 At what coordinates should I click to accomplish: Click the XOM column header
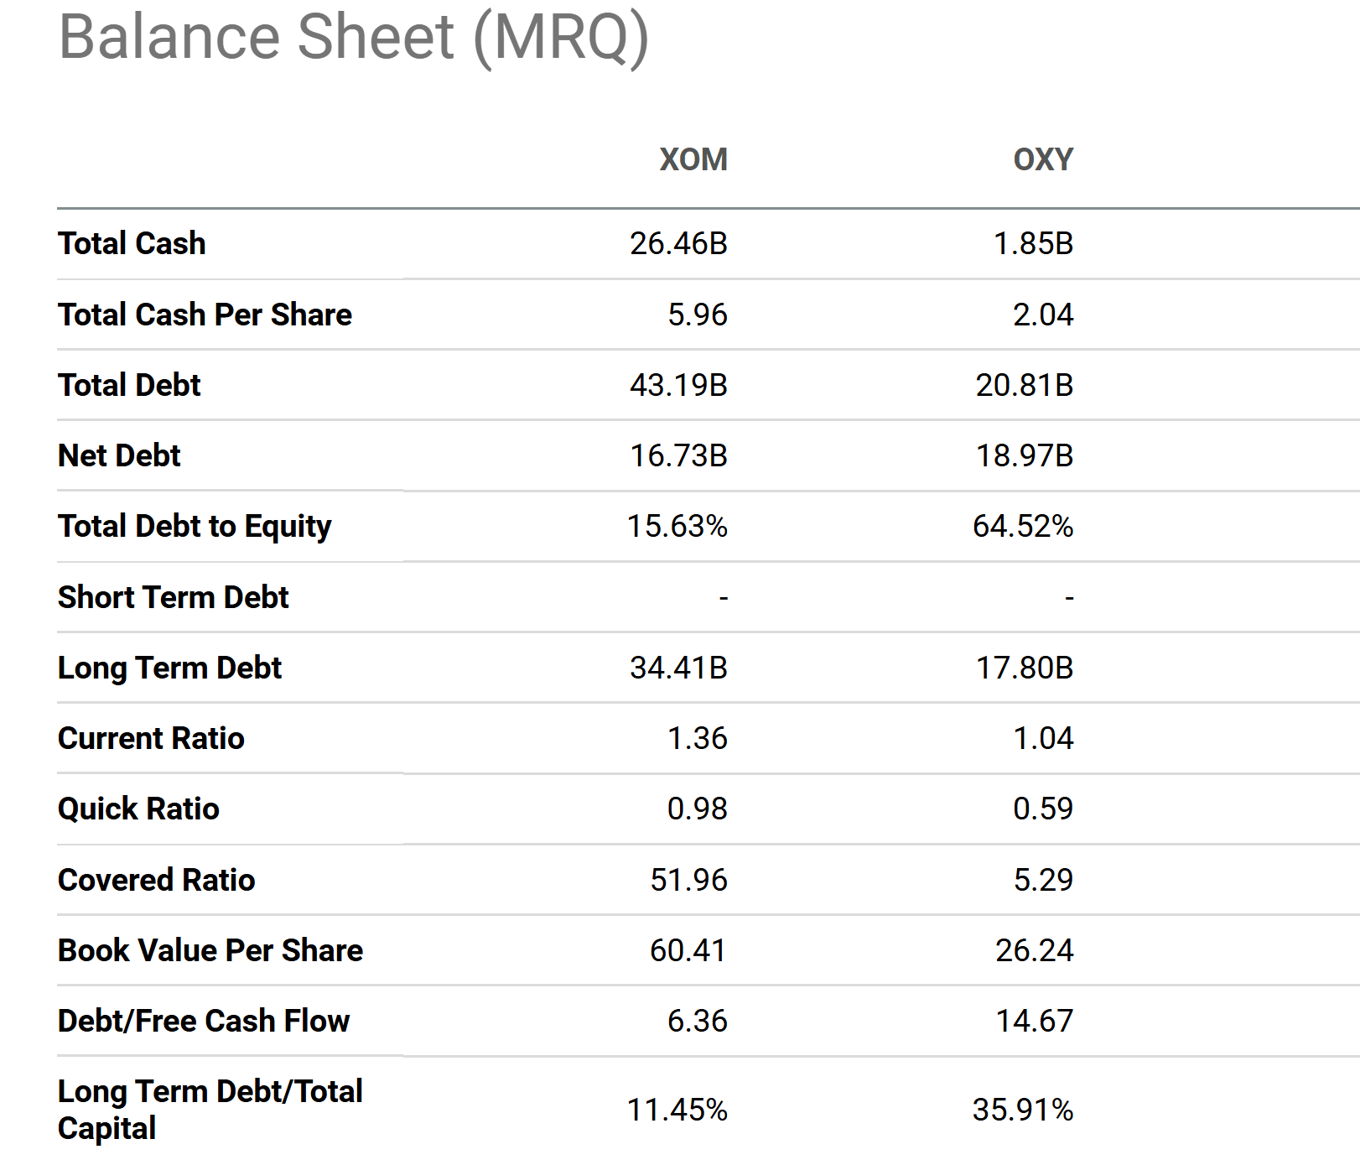(693, 159)
